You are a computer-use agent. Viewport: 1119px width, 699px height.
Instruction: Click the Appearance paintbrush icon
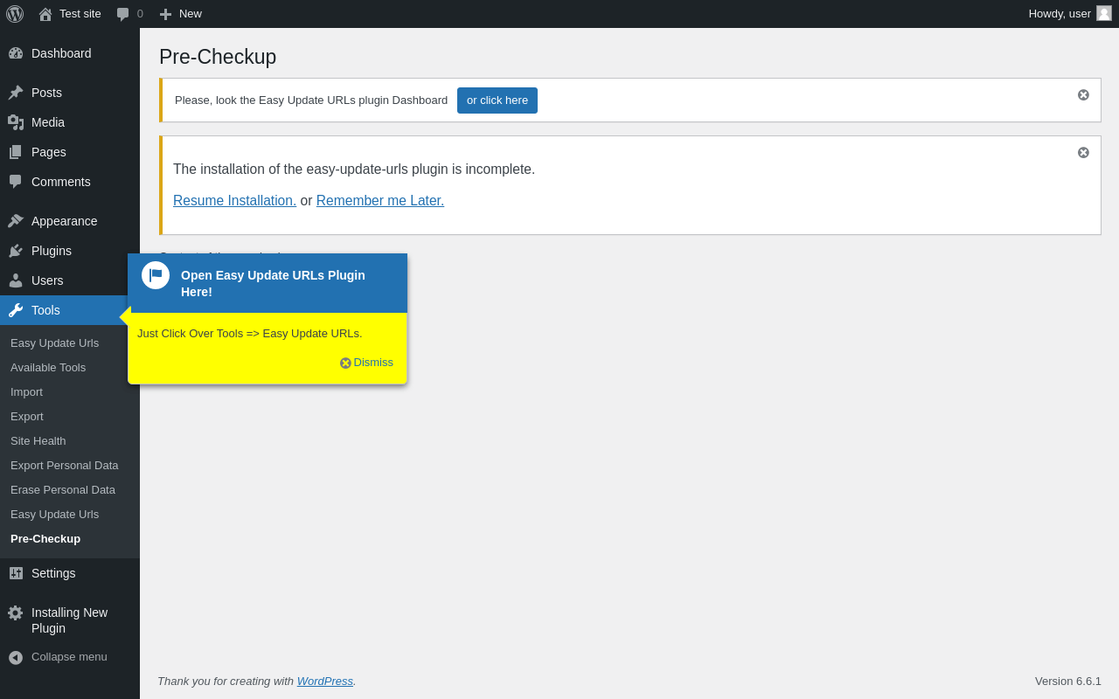tap(16, 221)
